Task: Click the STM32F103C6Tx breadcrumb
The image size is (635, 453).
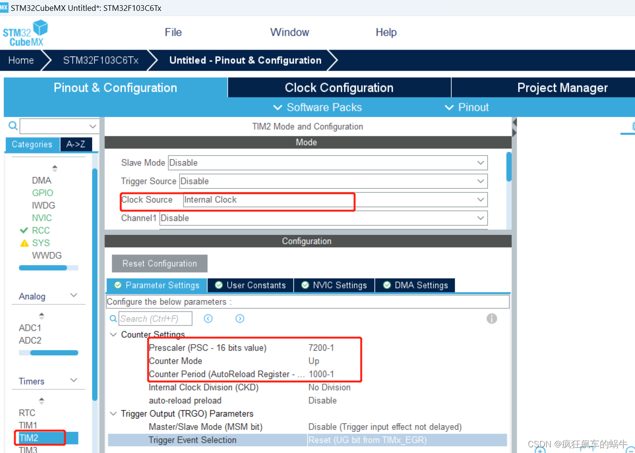Action: click(x=101, y=60)
